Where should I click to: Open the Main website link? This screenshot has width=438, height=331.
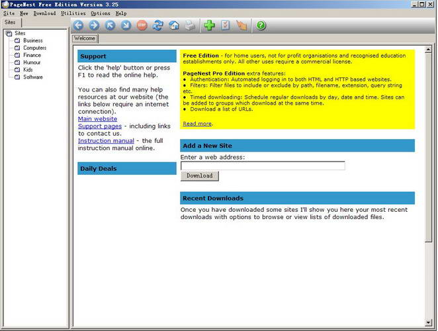(x=97, y=118)
